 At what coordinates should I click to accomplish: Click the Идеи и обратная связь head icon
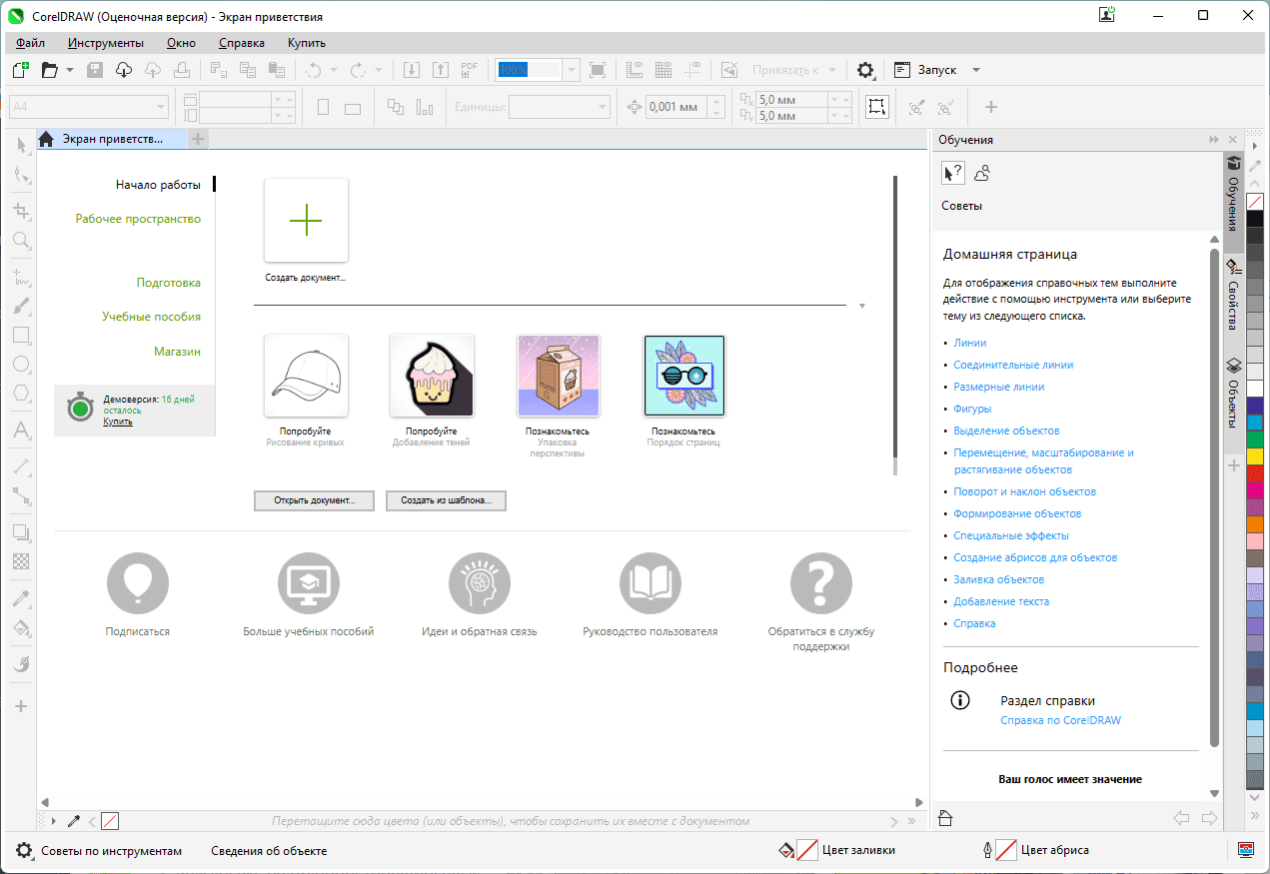coord(480,583)
